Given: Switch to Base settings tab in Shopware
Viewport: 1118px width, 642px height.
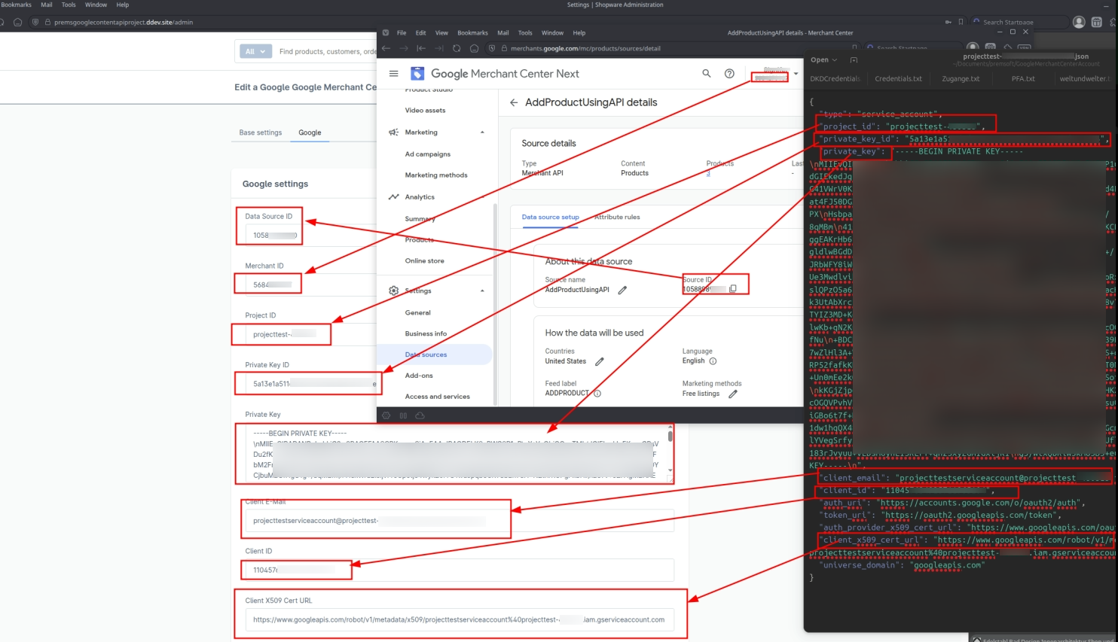Looking at the screenshot, I should (x=260, y=132).
